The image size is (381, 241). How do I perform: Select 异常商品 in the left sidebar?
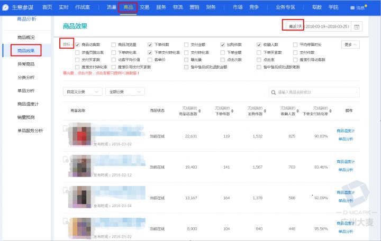pyautogui.click(x=26, y=64)
